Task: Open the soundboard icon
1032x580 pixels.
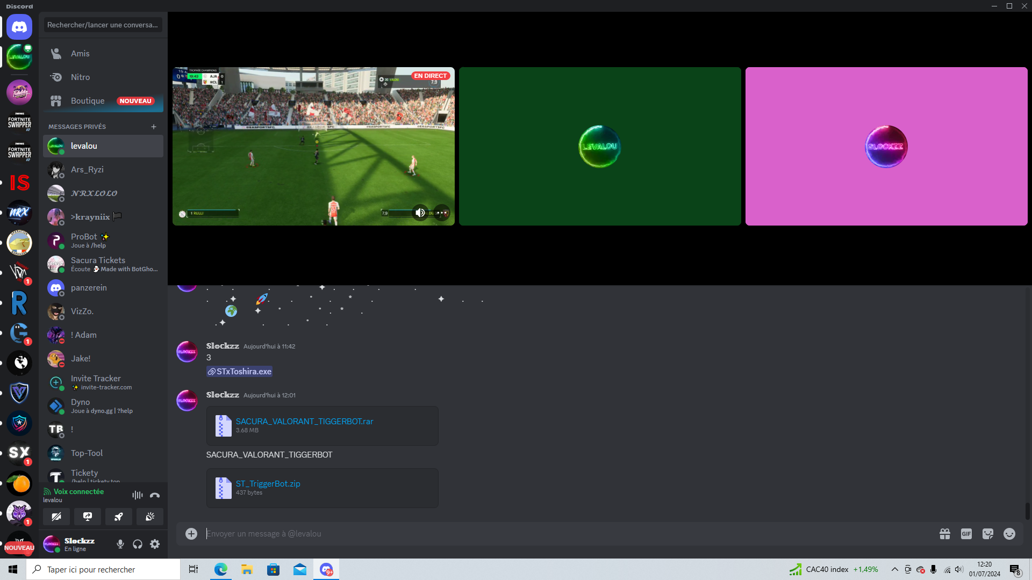Action: pyautogui.click(x=150, y=517)
